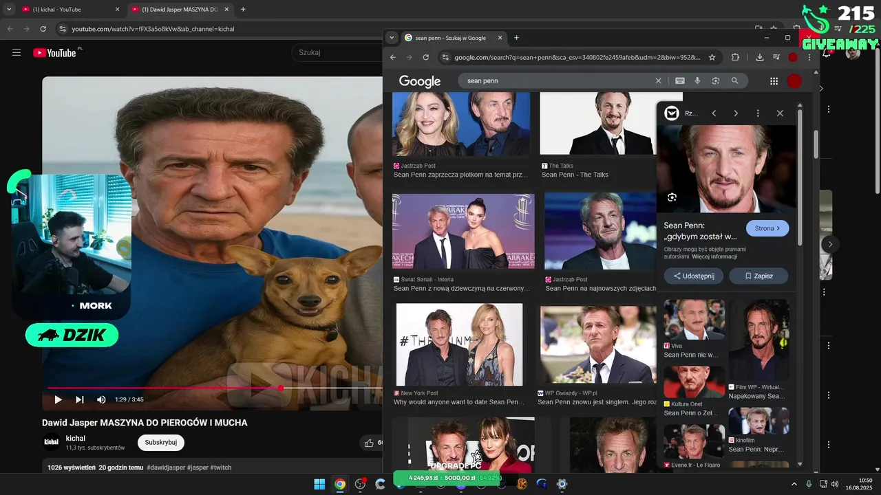The image size is (881, 495).
Task: View site info for the youtube.com address
Action: coord(63,29)
